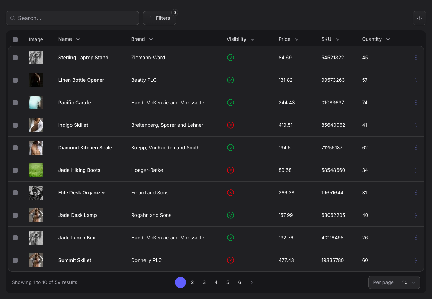Open the Quantity column header dropdown
The width and height of the screenshot is (432, 299).
pos(376,39)
